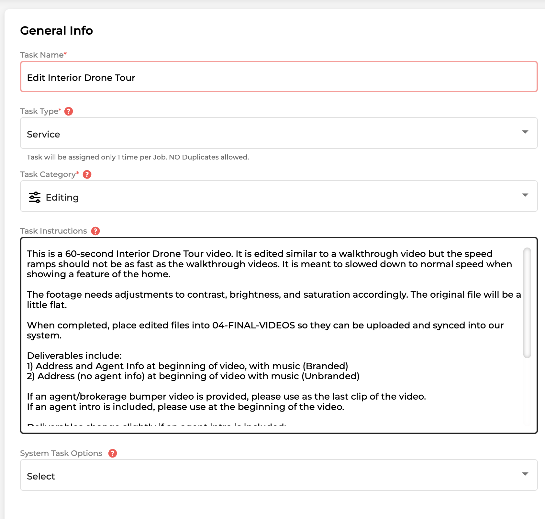Click the System Task Options label
The image size is (545, 519).
pos(61,453)
